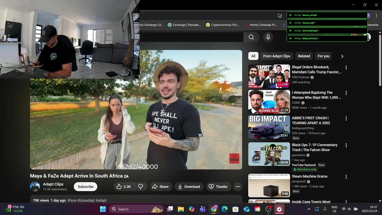Viewport: 382px width, 215px height.
Task: Open options for Abbie's First Crash video
Action: 346,119
